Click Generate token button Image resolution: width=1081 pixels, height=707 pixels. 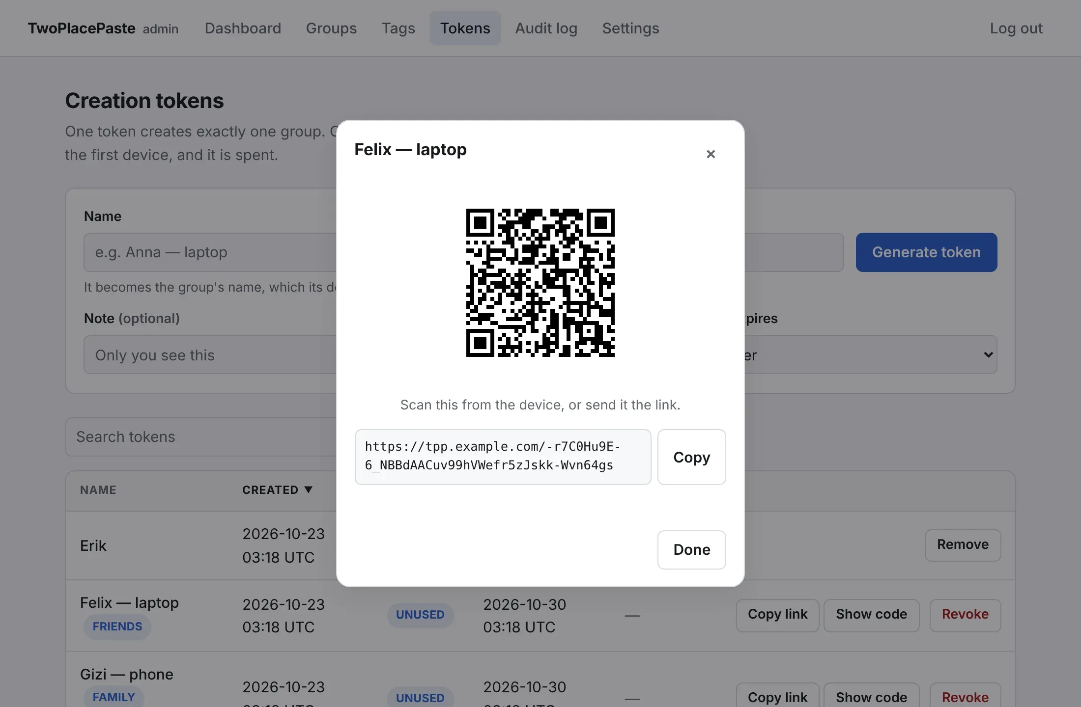click(x=926, y=252)
